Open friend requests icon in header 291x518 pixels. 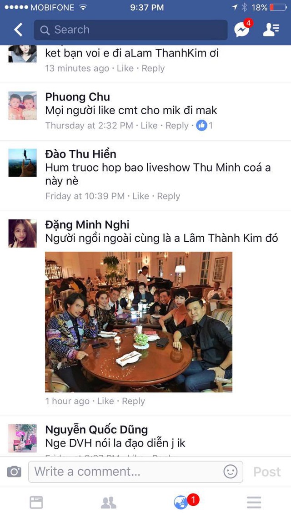coord(271,30)
